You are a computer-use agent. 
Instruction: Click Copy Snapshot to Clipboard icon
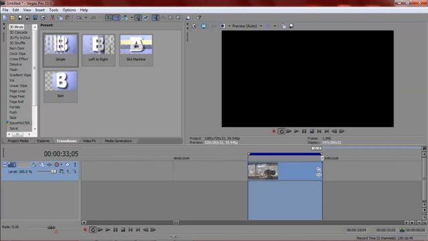(x=284, y=26)
